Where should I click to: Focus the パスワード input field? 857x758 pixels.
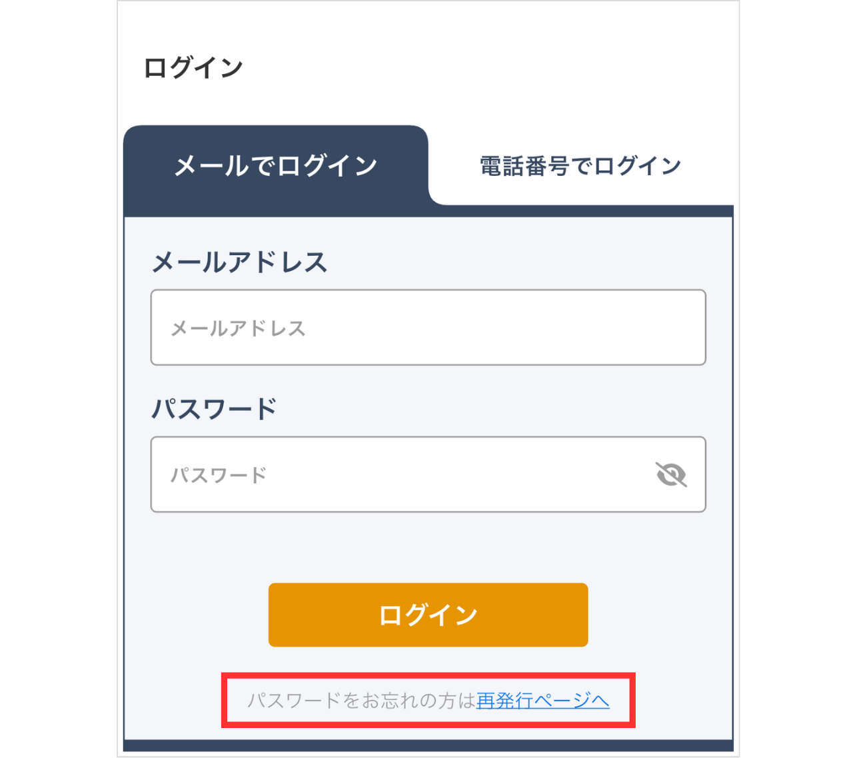(x=400, y=475)
